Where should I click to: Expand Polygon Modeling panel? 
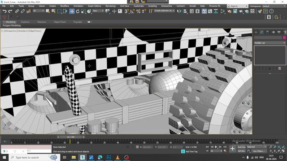[x=12, y=25]
